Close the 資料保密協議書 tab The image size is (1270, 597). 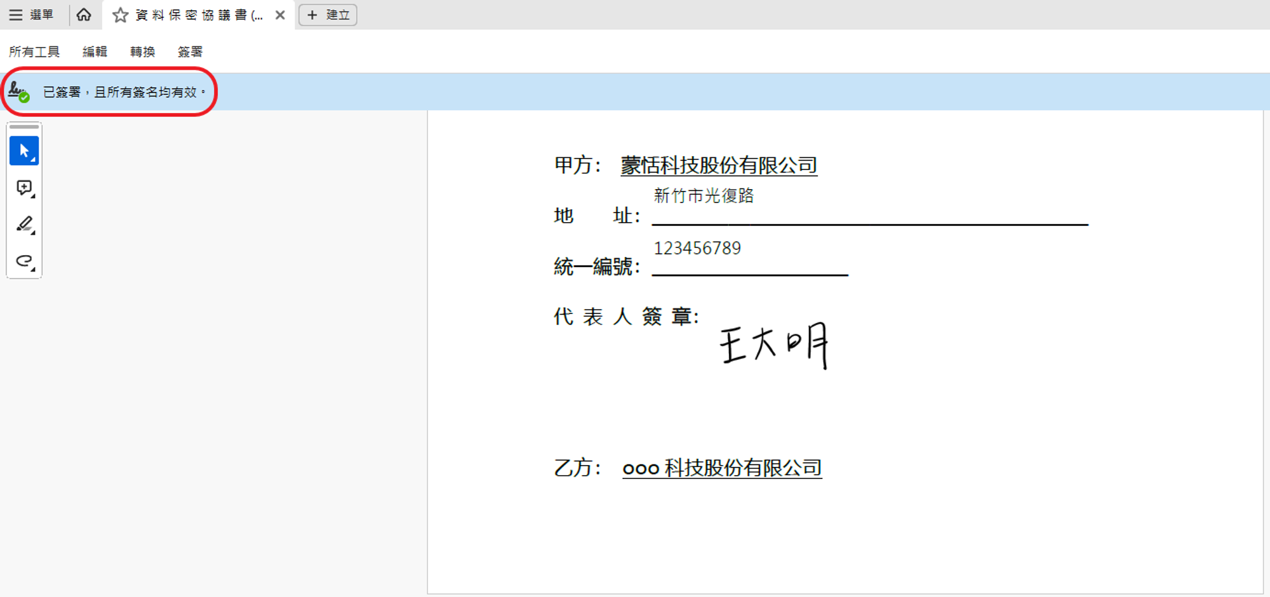(x=280, y=15)
